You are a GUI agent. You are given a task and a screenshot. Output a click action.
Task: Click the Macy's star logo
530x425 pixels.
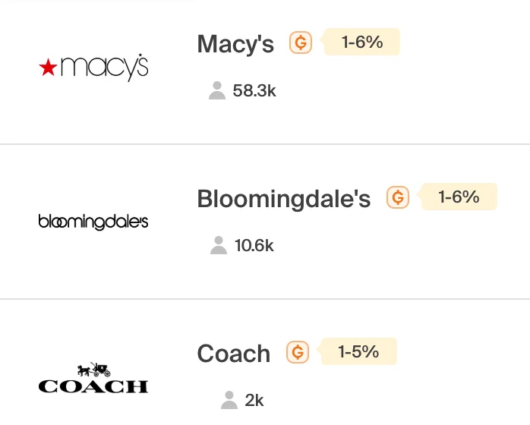93,68
